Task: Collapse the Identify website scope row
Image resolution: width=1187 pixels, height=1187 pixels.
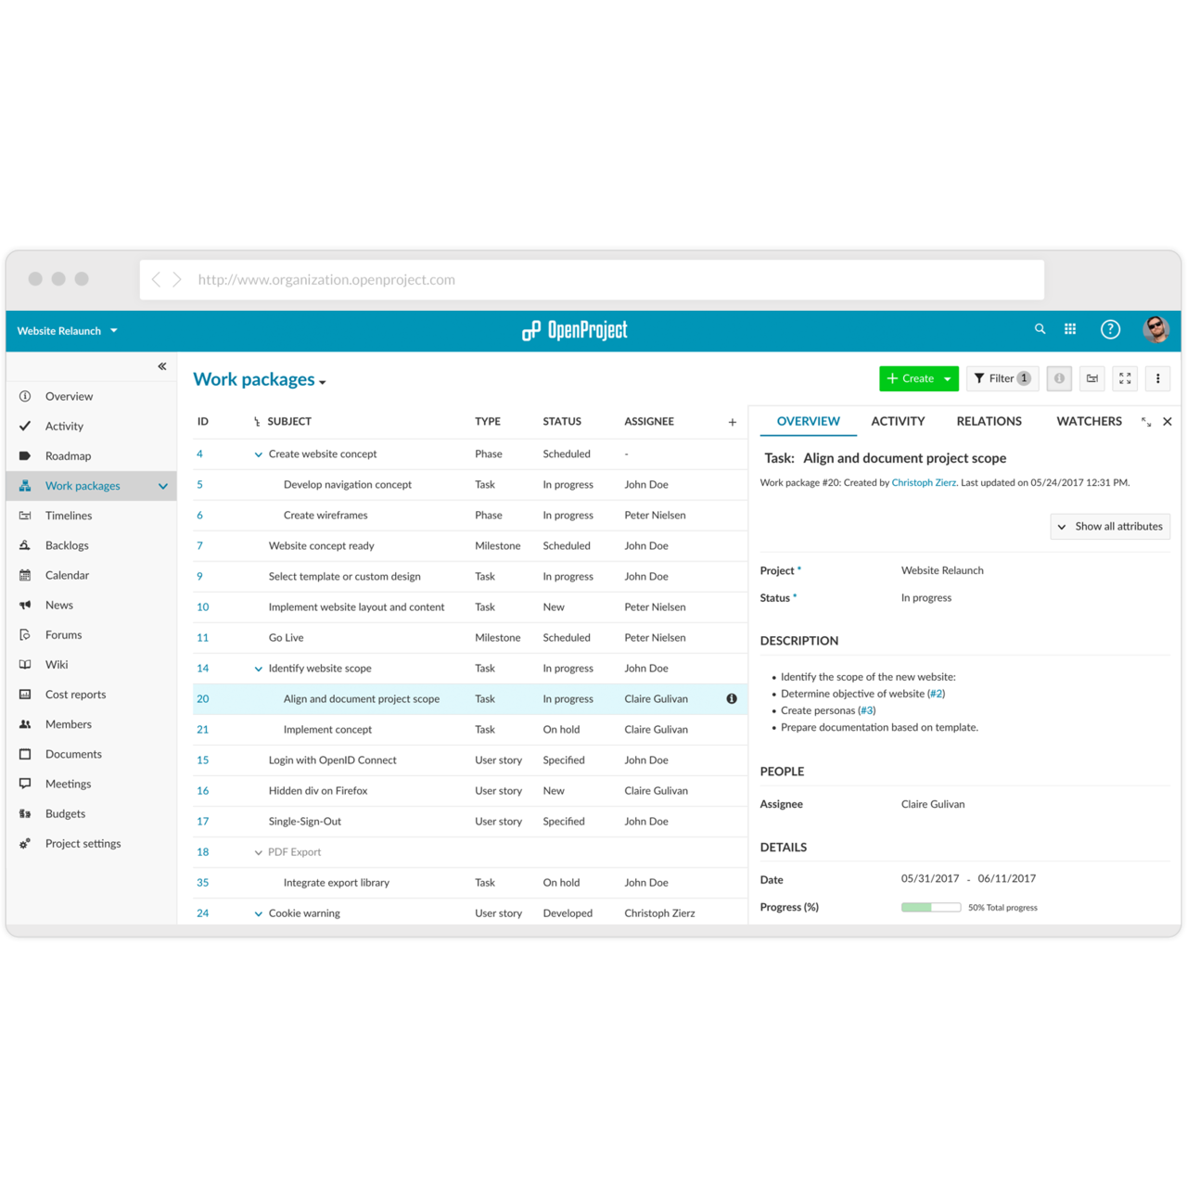Action: click(x=258, y=668)
